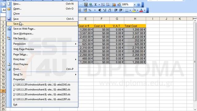Apply Euro currency style icon
Viewport: 197px width, 111px height.
click(x=100, y=10)
